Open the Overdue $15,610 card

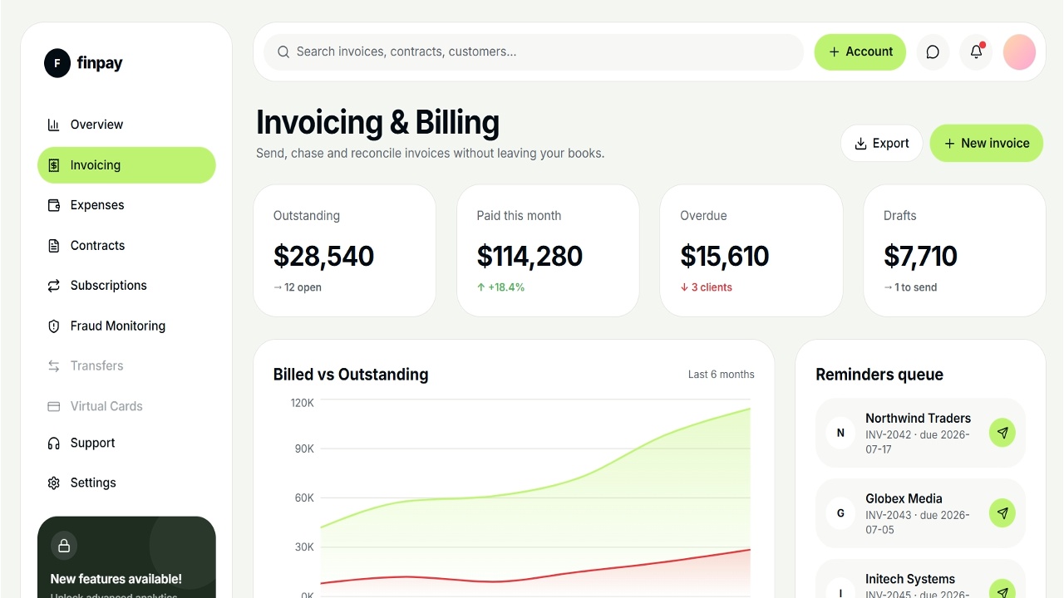click(x=751, y=251)
